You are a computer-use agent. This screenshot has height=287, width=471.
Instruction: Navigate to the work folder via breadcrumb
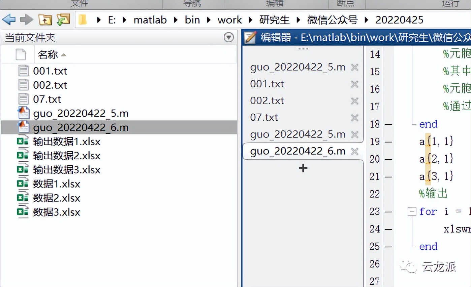pos(229,20)
